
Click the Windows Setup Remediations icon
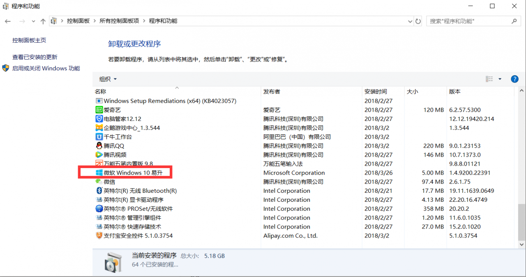click(99, 101)
